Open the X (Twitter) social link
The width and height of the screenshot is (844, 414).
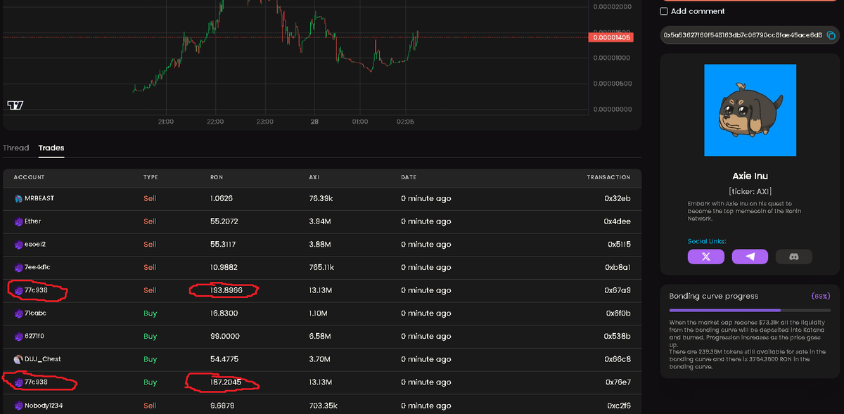tap(706, 257)
